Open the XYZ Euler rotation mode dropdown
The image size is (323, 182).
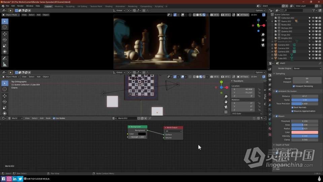[247, 114]
